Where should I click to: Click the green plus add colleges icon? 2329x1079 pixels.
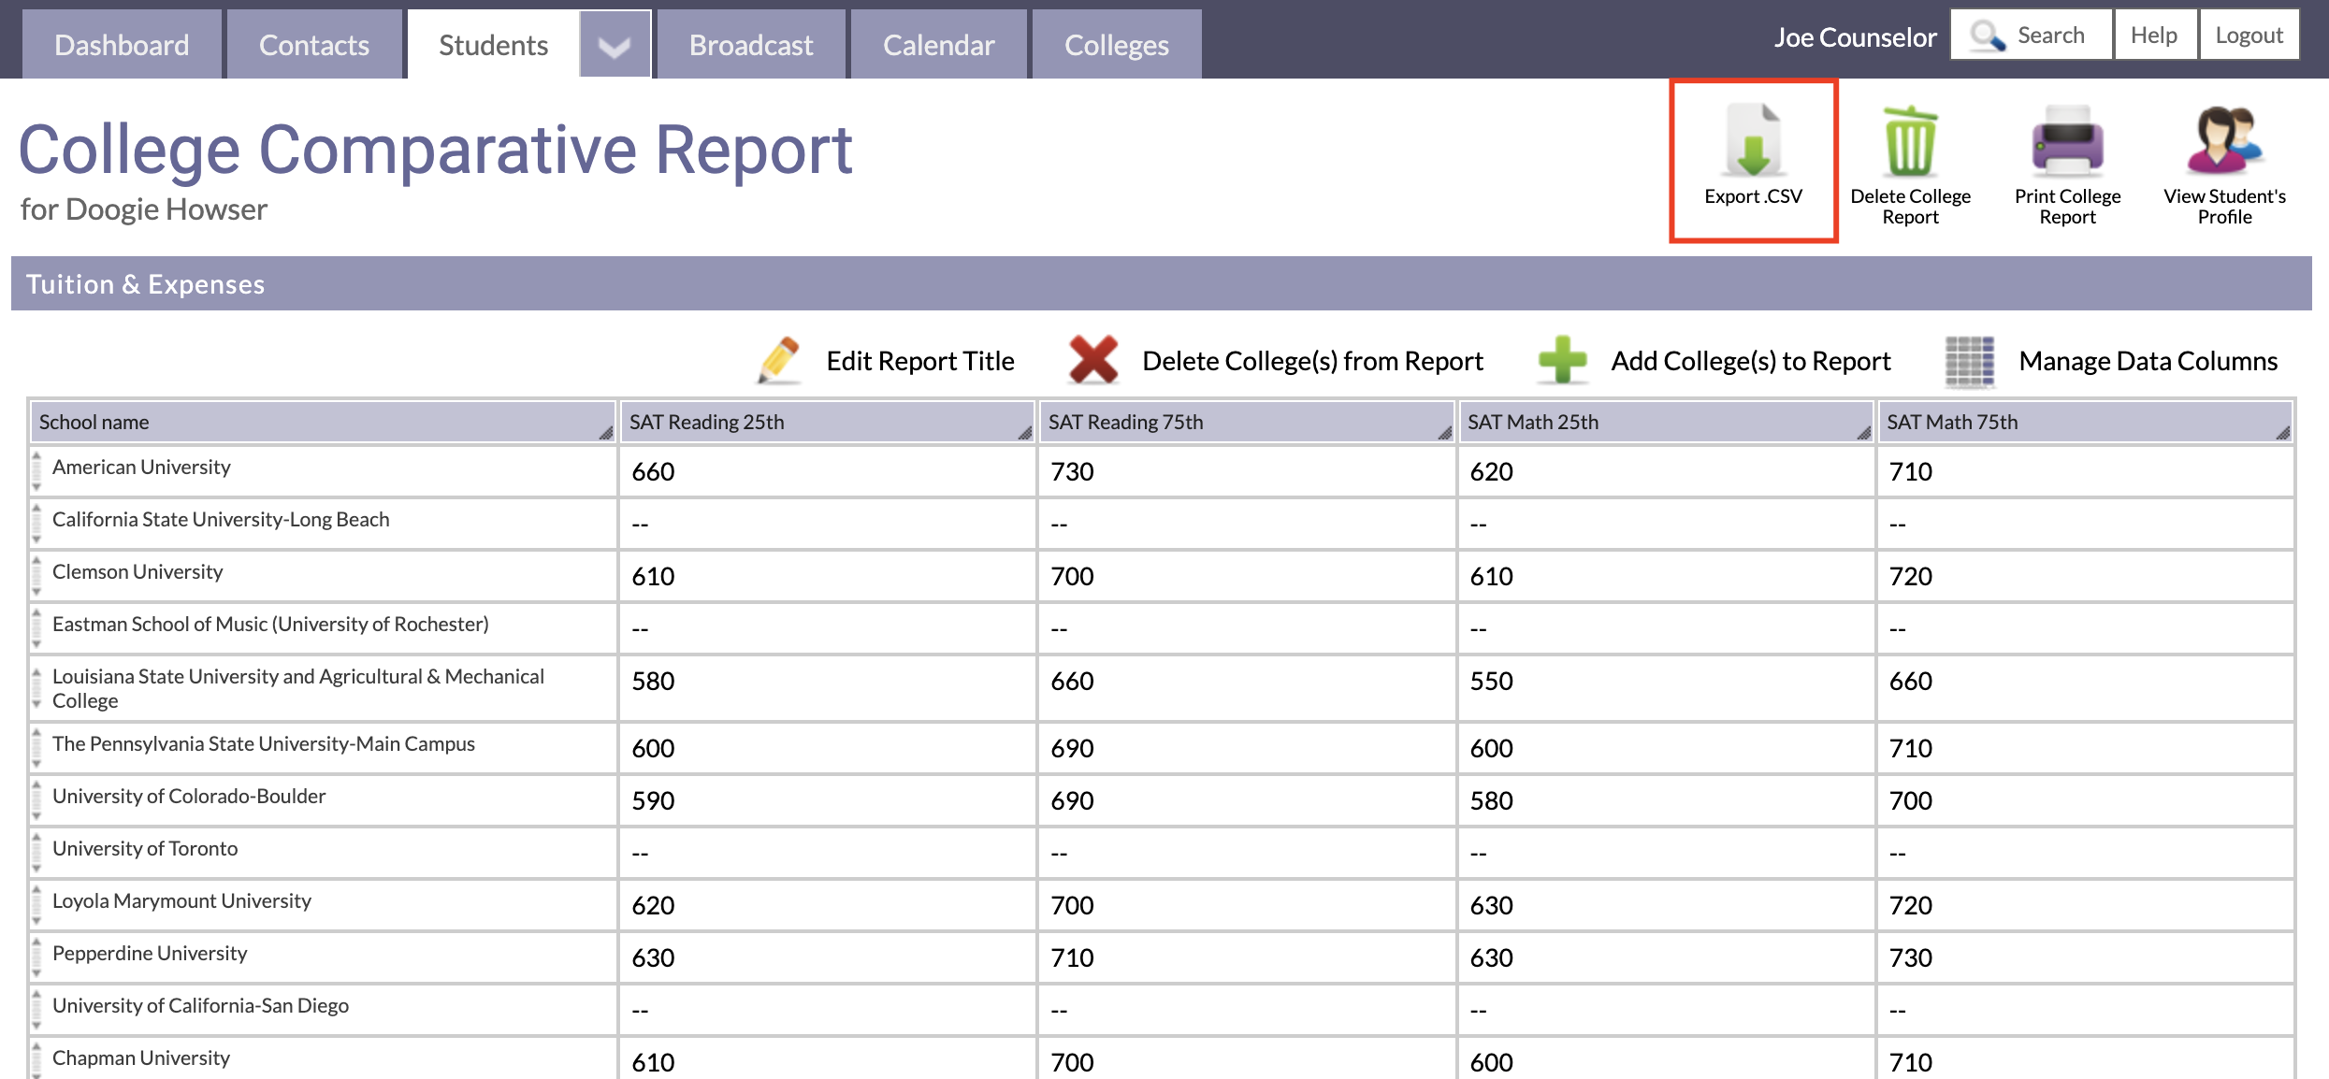[x=1562, y=361]
